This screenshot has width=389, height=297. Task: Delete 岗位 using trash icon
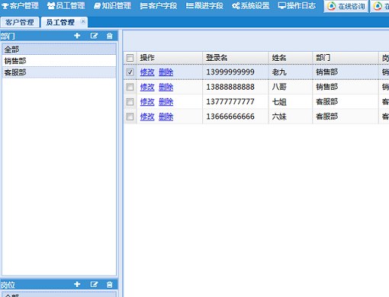110,284
